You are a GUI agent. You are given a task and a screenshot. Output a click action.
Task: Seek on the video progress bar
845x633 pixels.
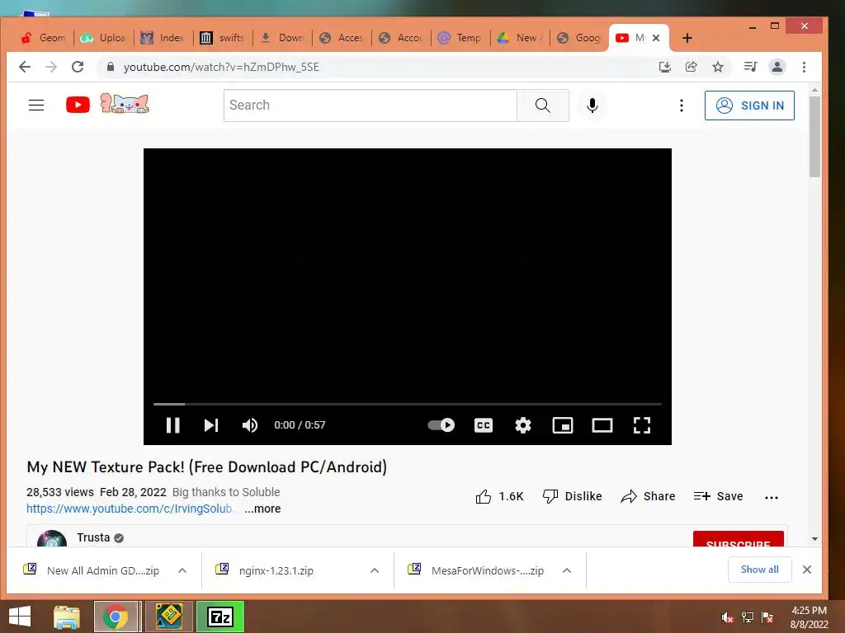coord(408,404)
